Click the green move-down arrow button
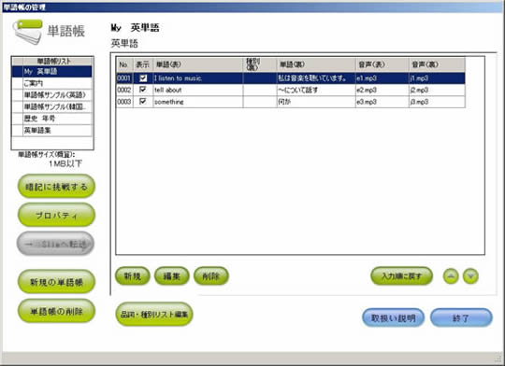 [x=470, y=276]
